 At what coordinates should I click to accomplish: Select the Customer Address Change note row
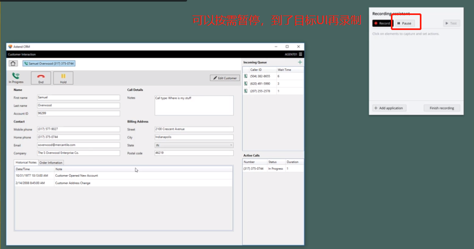[124, 183]
